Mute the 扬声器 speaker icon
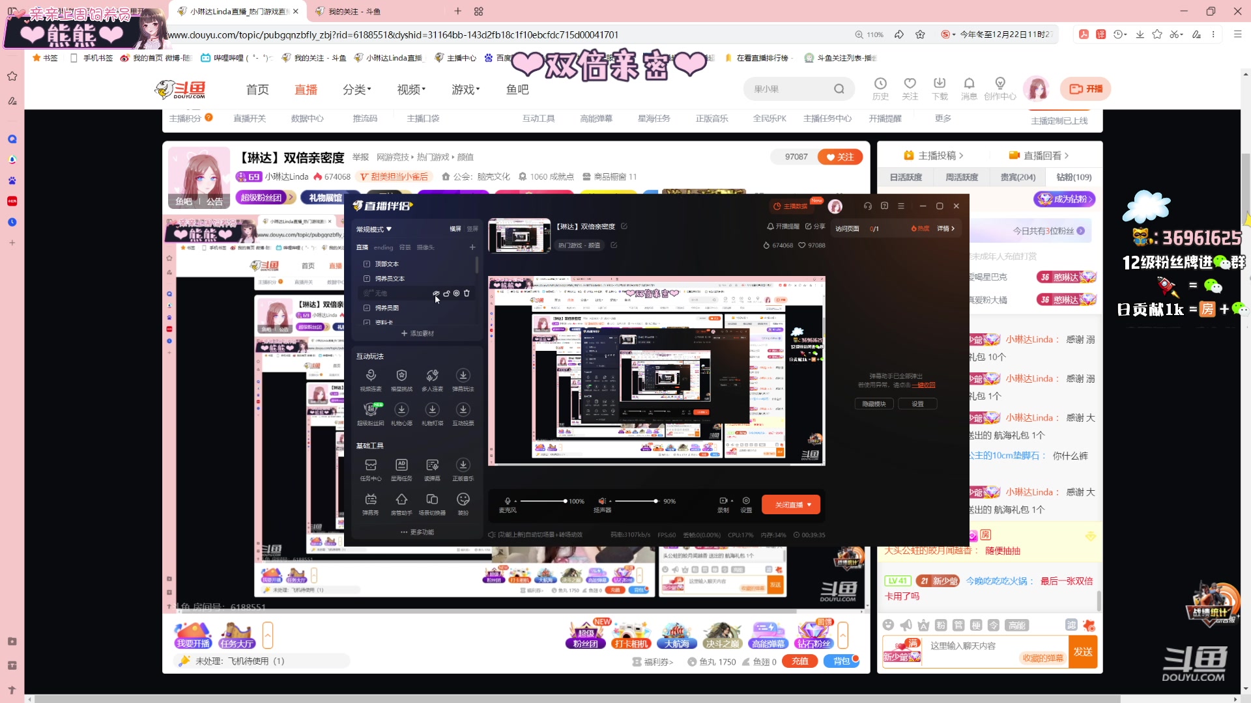The height and width of the screenshot is (703, 1251). (601, 501)
